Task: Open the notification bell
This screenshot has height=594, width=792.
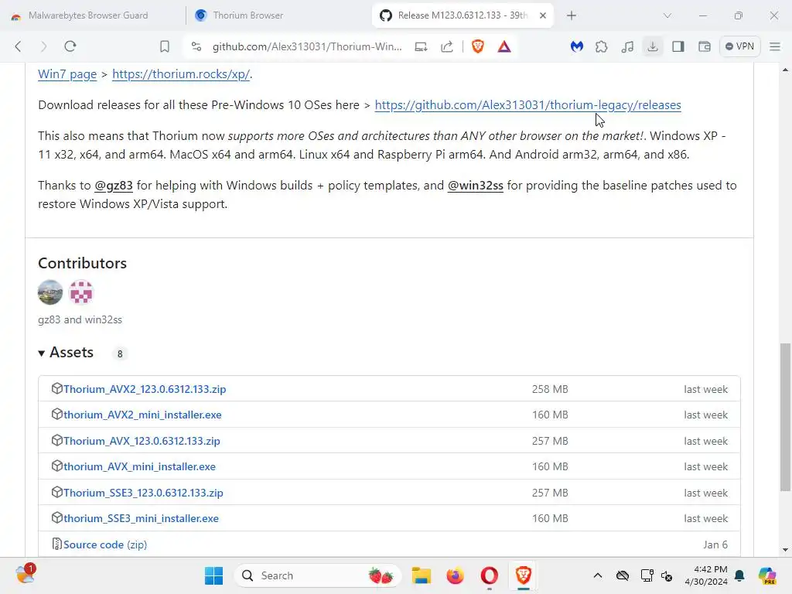Action: click(x=739, y=575)
